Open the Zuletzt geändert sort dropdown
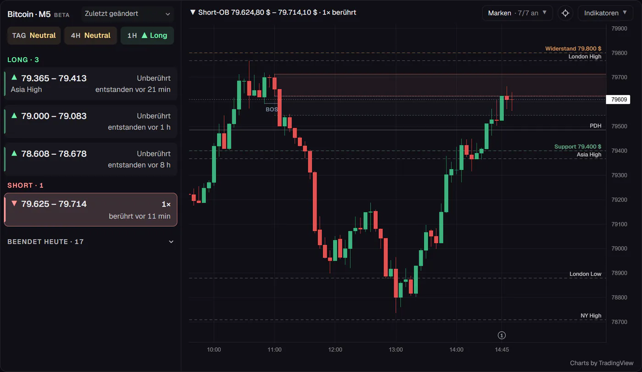This screenshot has width=642, height=372. [127, 14]
